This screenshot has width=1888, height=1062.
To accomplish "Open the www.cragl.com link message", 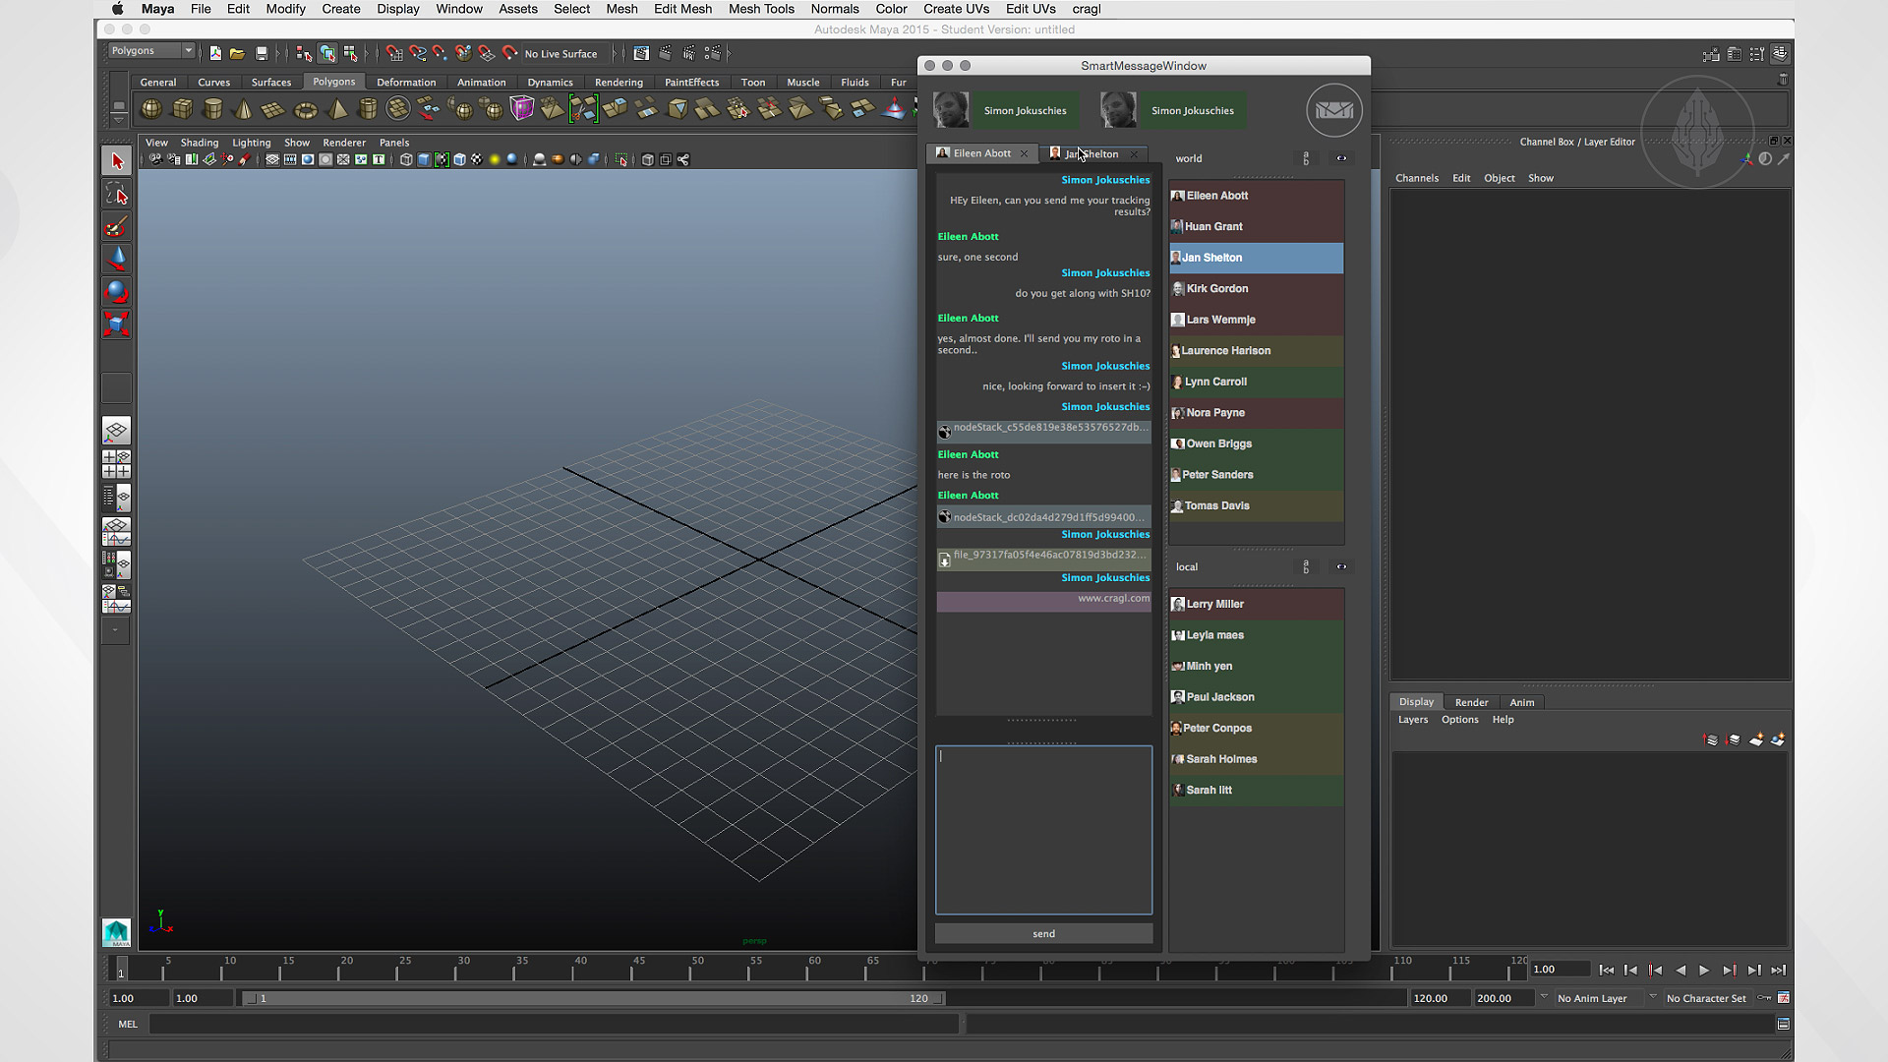I will [1112, 599].
